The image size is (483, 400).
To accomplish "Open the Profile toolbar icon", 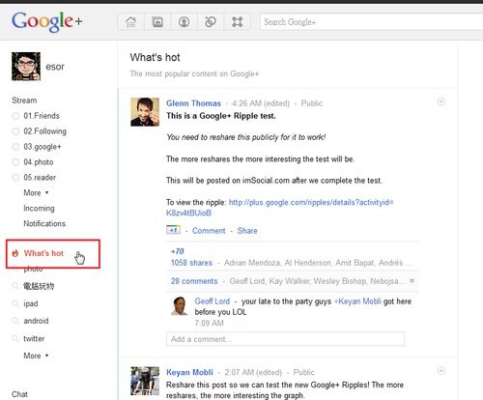I will pos(184,22).
